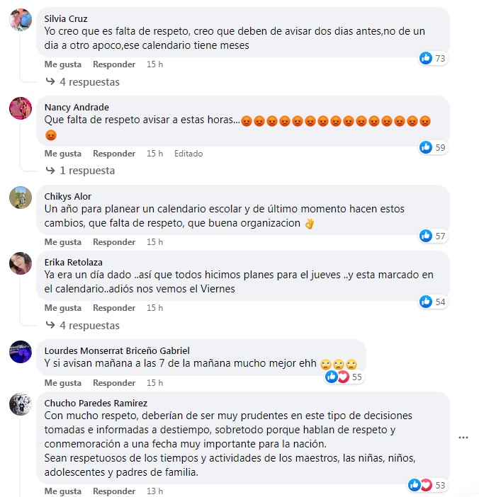This screenshot has height=497, width=479.
Task: Click Responder under Nancy Andrade's comment
Action: tap(114, 154)
